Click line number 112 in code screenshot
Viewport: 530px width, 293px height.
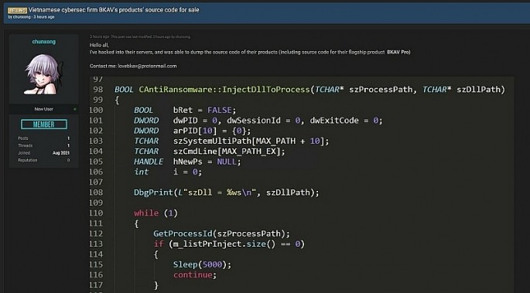[x=96, y=233]
